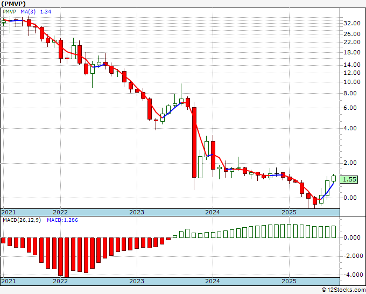Click the 8.00 price axis label
The image size is (366, 294).
pos(350,93)
